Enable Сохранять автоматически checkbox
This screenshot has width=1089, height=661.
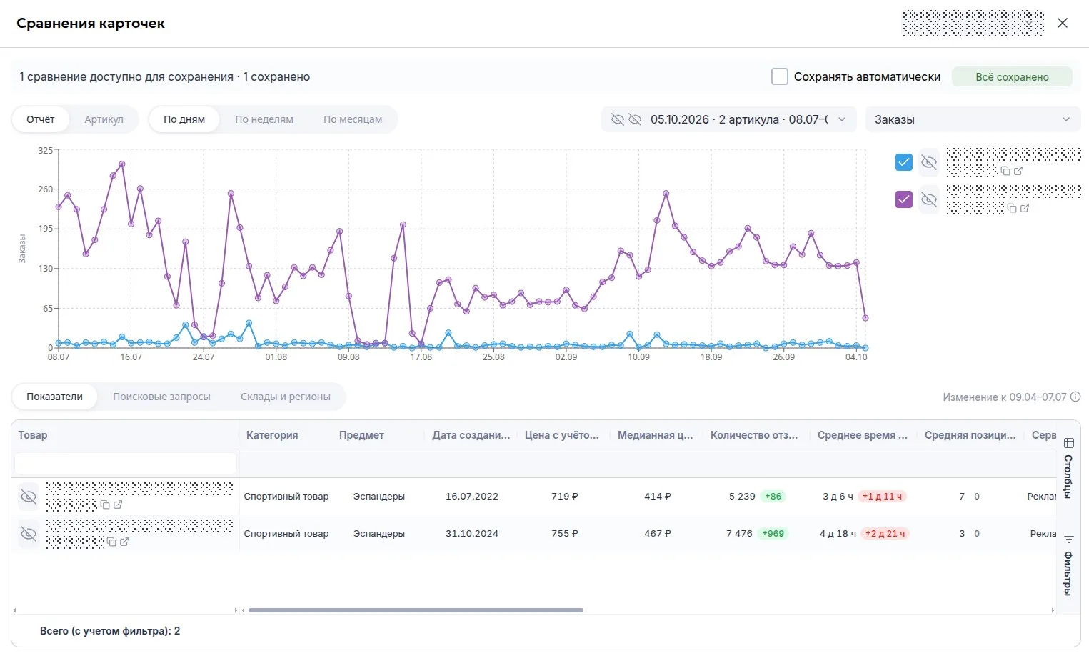tap(780, 76)
